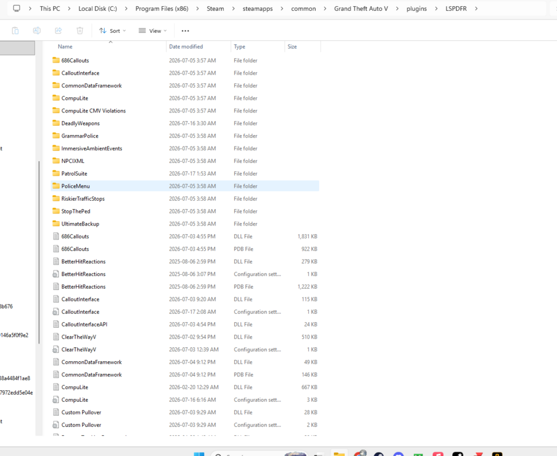
Task: Click the CompuLite configuration settings file icon
Action: [x=56, y=399]
